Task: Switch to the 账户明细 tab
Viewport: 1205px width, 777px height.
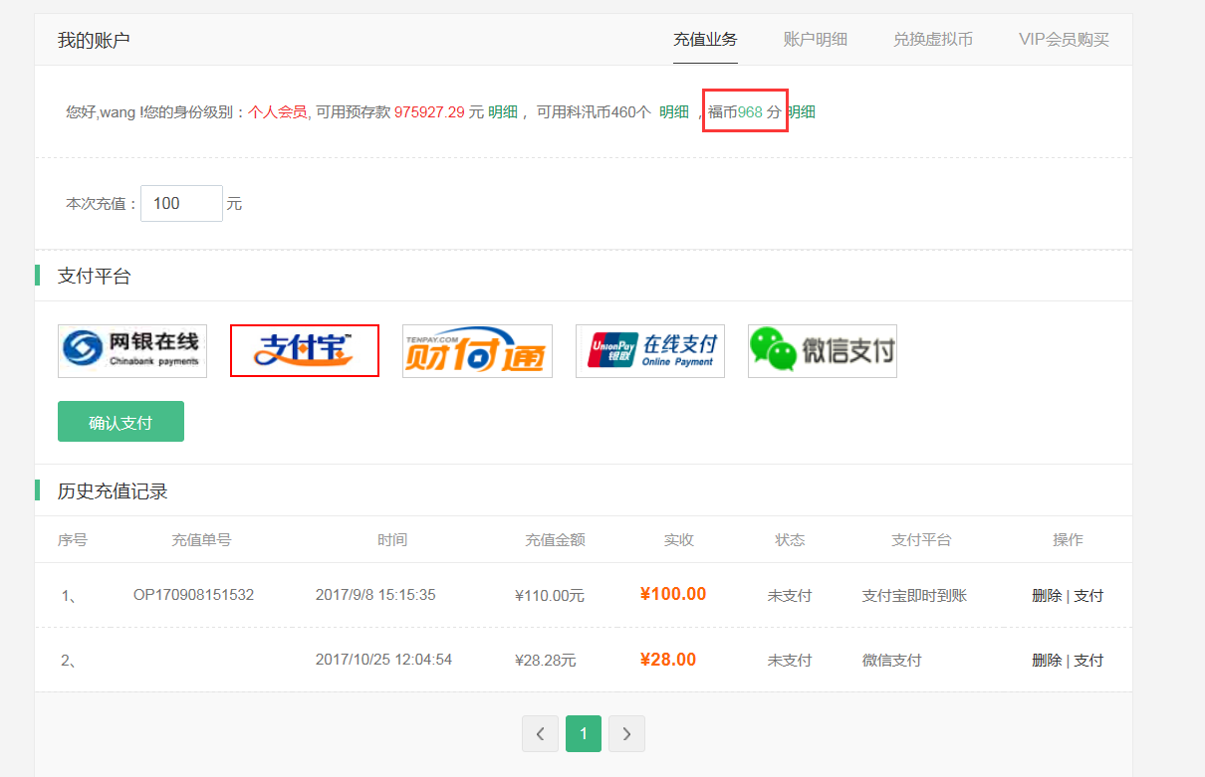Action: pyautogui.click(x=816, y=40)
